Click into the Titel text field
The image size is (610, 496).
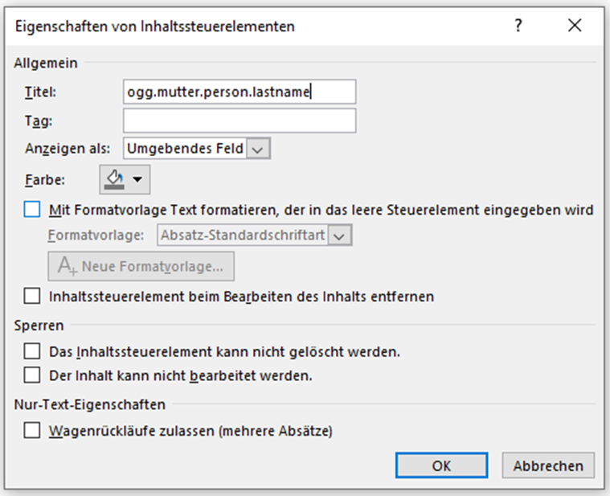[239, 92]
